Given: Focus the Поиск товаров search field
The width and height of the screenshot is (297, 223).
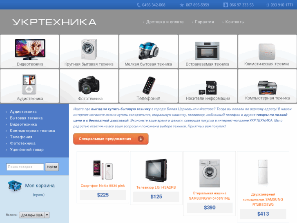Looking at the screenshot, I should point(25,167).
